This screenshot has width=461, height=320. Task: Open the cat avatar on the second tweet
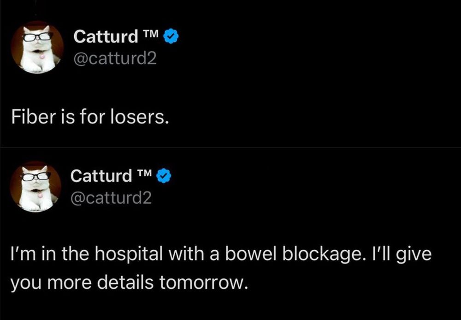click(x=36, y=187)
